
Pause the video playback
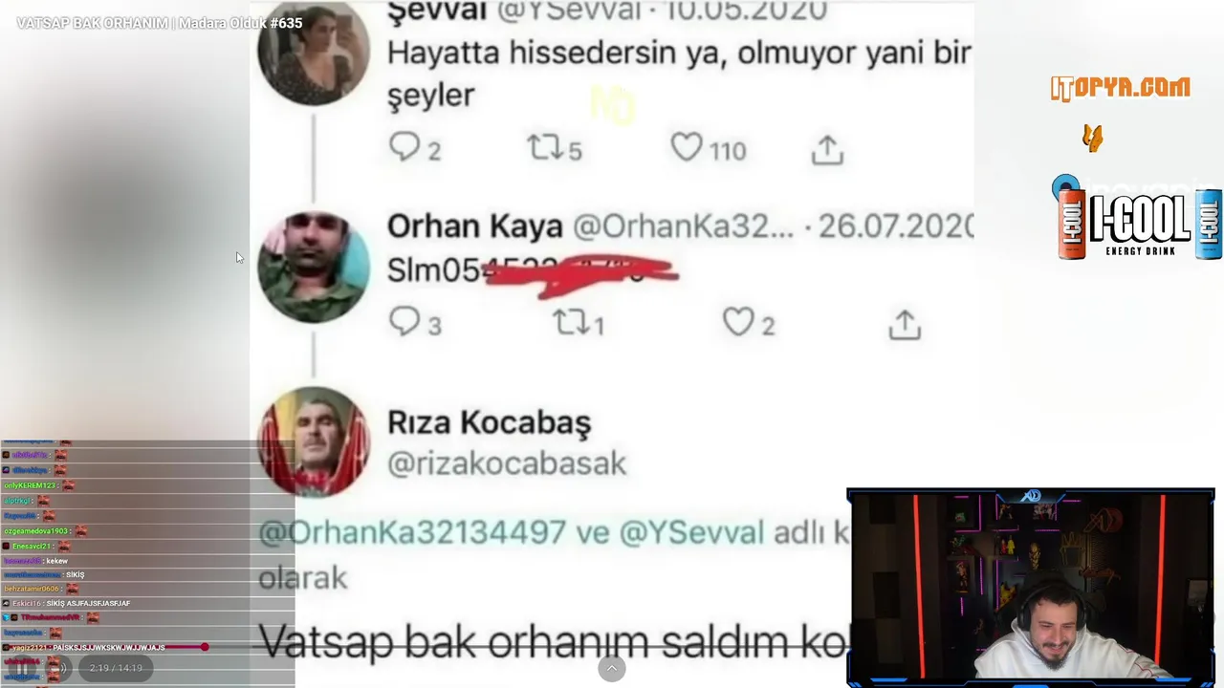tap(22, 668)
